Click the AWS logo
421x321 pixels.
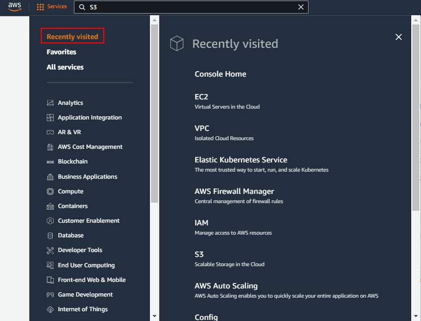click(x=15, y=7)
